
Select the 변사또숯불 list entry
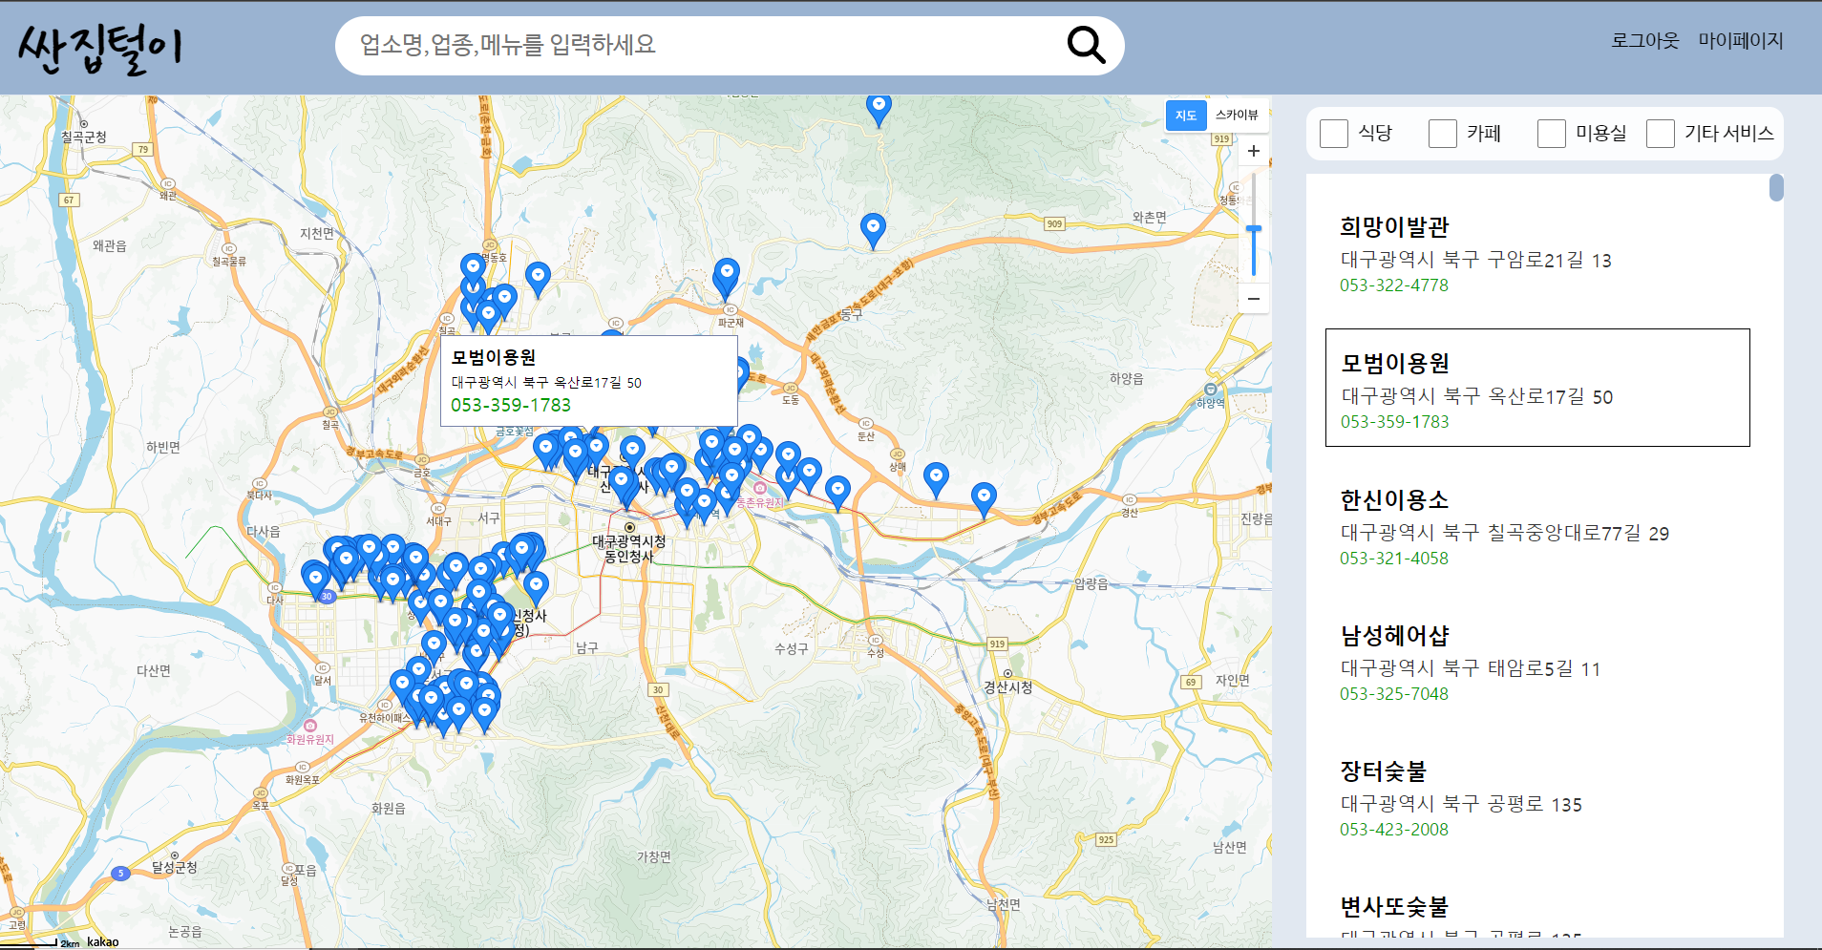tap(1537, 907)
